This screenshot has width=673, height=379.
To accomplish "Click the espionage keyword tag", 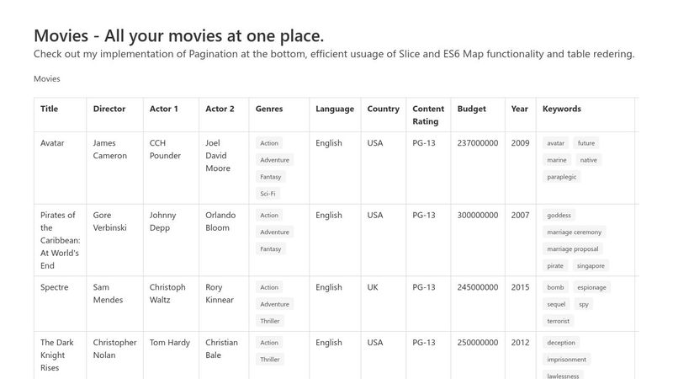I will (x=591, y=287).
